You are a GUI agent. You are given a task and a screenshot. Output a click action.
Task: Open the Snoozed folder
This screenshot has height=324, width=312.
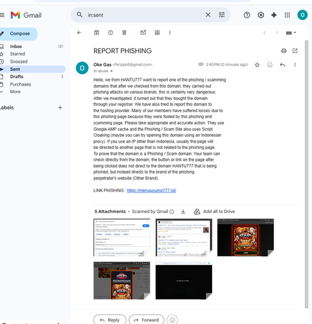click(19, 62)
